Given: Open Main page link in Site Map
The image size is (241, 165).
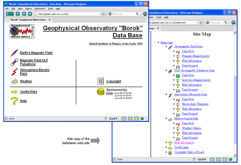Looking at the screenshot, I should pyautogui.click(x=166, y=42).
